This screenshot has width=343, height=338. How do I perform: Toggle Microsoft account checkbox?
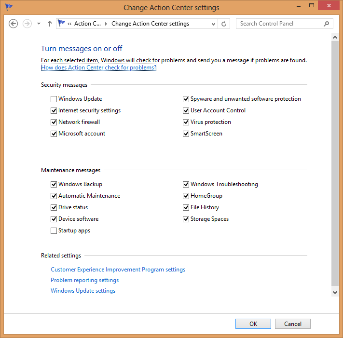point(54,134)
